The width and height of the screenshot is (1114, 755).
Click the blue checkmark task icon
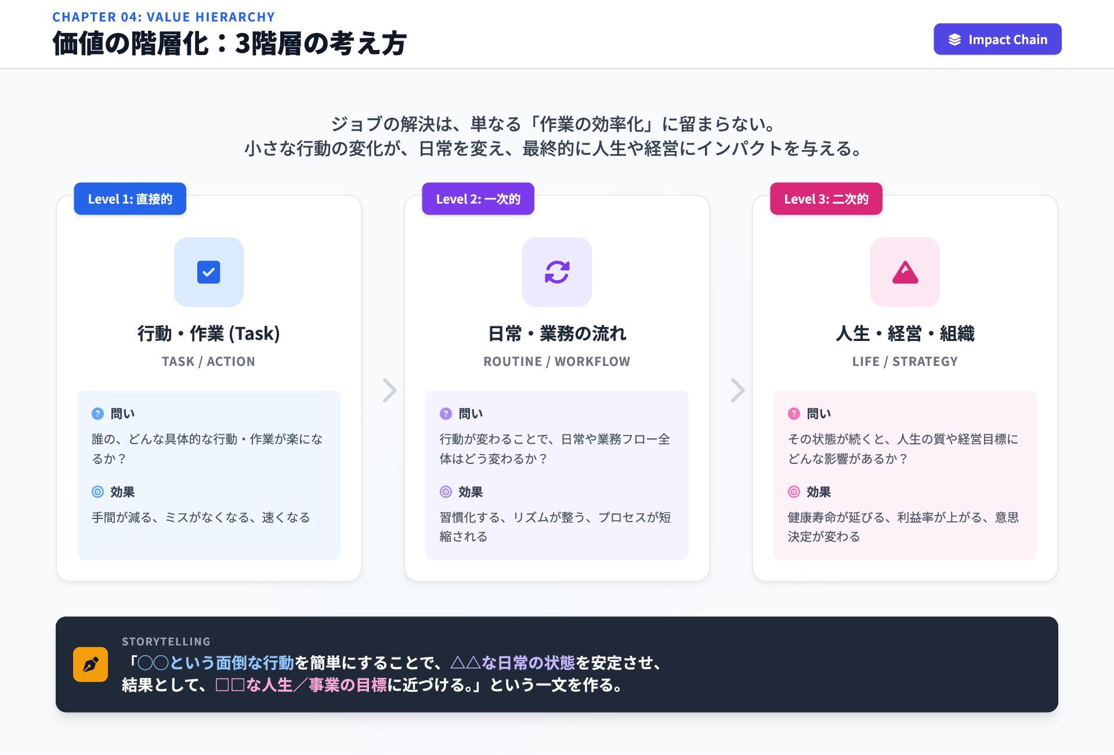pos(208,272)
